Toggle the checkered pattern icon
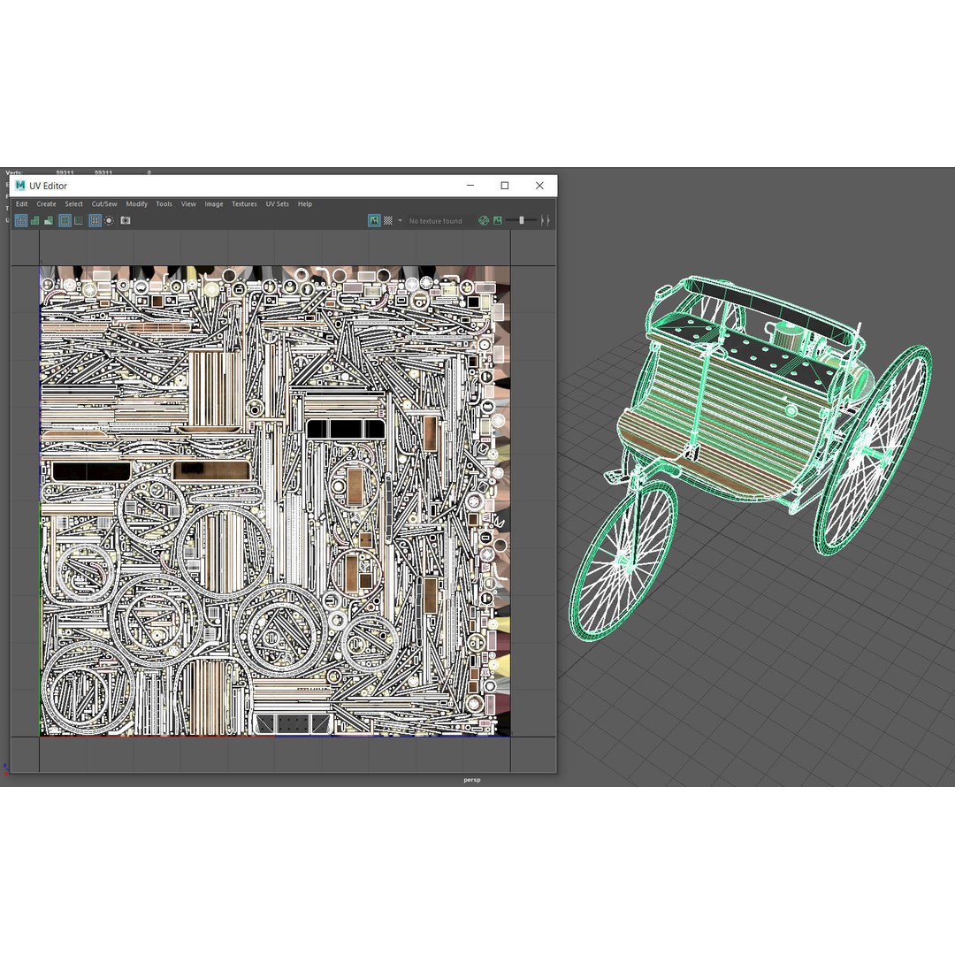 [388, 220]
